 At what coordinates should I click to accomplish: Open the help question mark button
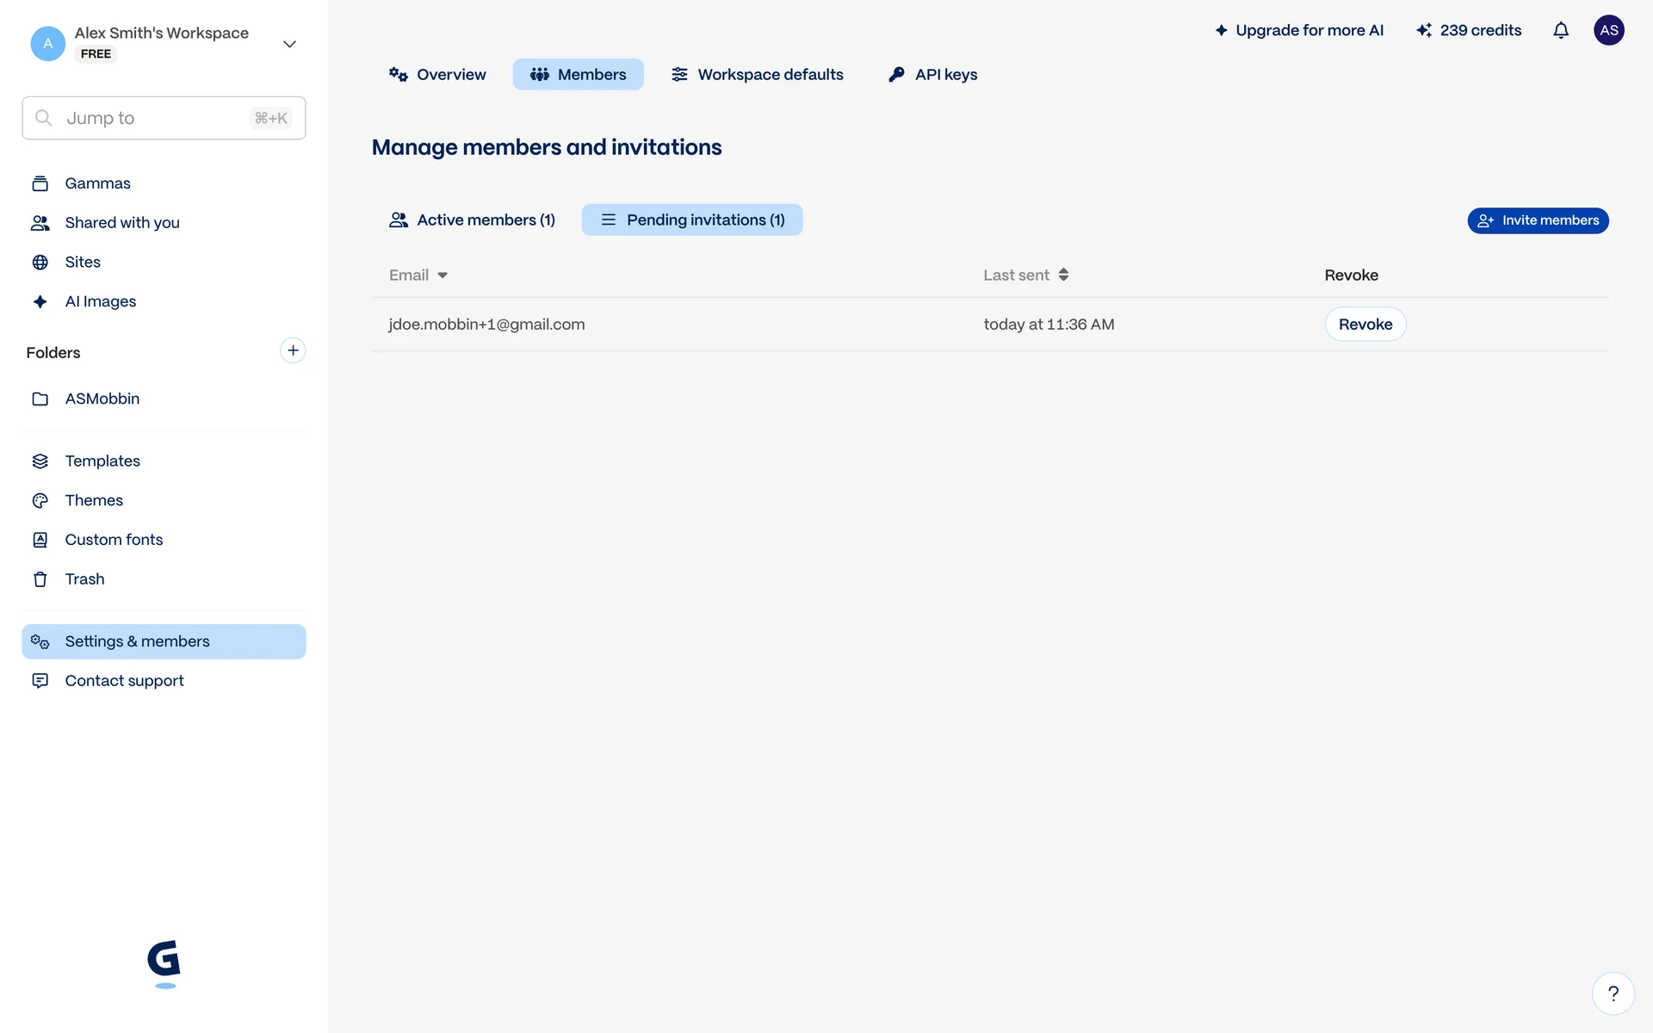pyautogui.click(x=1613, y=993)
